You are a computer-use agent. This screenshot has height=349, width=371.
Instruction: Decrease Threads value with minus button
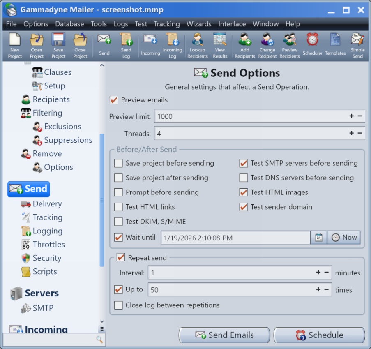coord(359,133)
